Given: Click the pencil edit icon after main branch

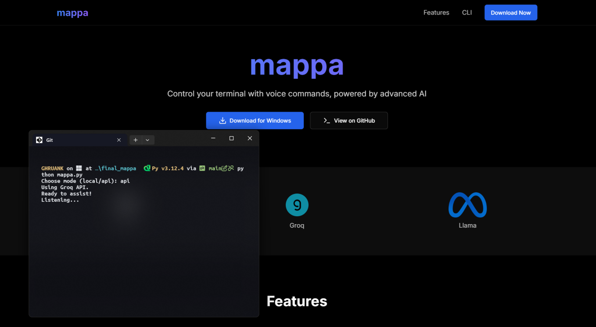Looking at the screenshot, I should click(x=224, y=168).
